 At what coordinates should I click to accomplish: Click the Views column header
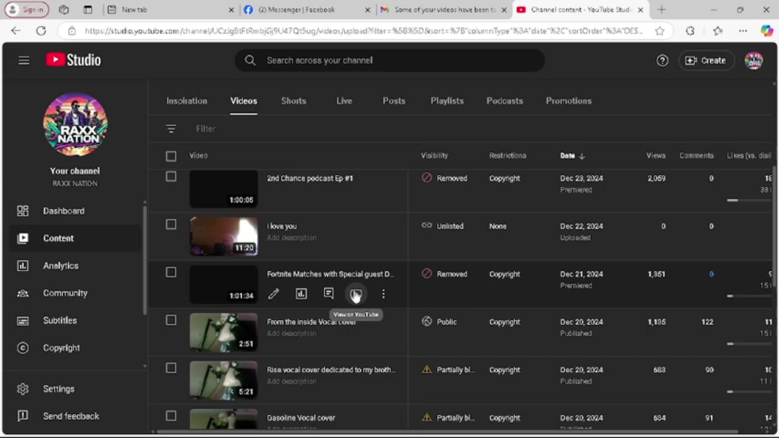point(655,156)
